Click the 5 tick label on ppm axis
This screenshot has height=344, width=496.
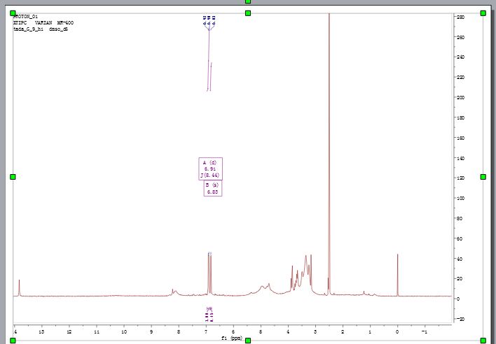coord(261,331)
